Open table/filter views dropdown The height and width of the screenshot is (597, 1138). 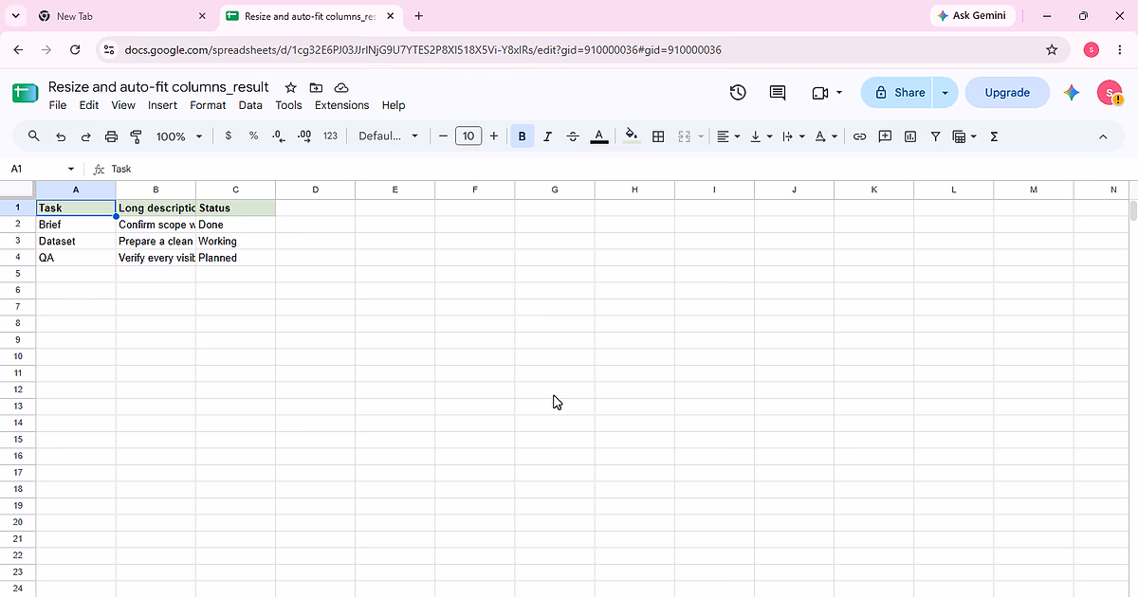point(964,136)
